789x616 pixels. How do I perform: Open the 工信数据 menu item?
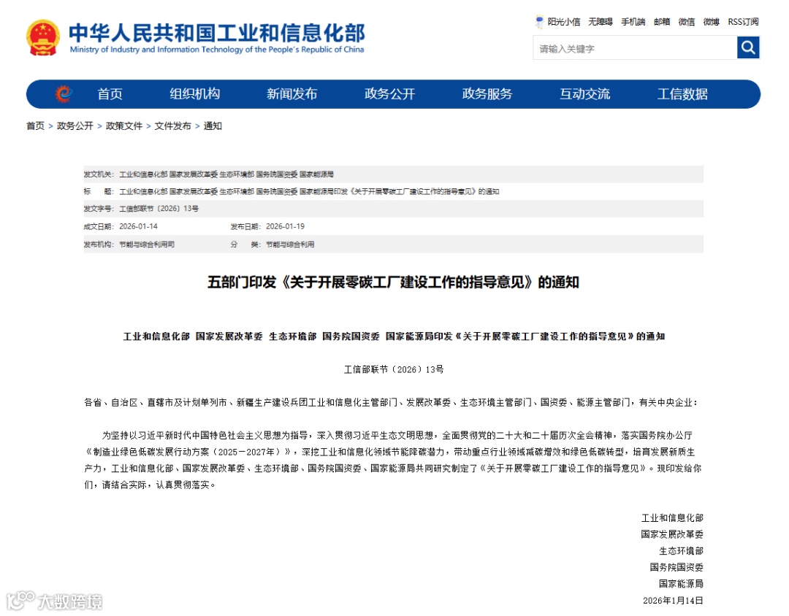(682, 94)
